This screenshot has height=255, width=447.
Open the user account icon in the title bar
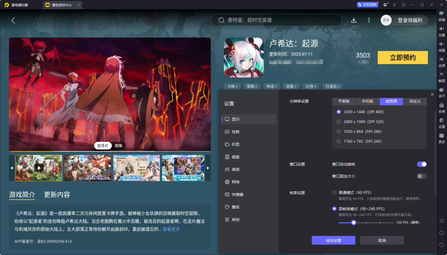(x=385, y=5)
